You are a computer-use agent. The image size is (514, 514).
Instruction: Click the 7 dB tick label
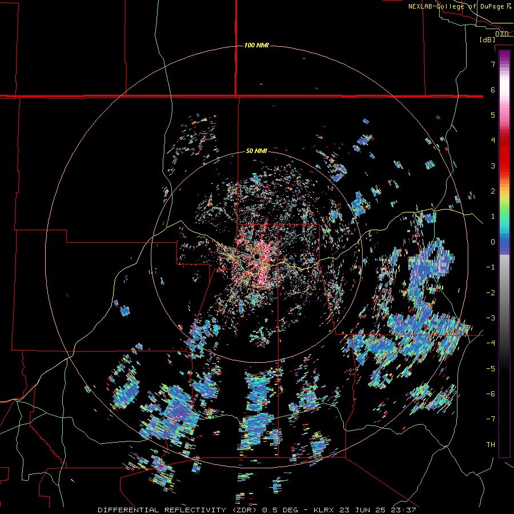pyautogui.click(x=493, y=64)
